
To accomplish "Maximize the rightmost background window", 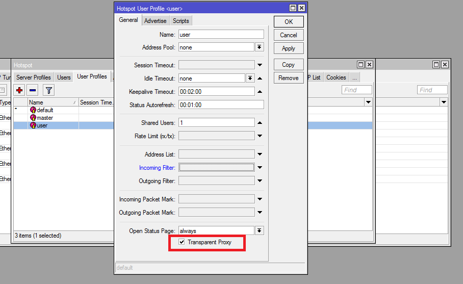I will coord(436,65).
